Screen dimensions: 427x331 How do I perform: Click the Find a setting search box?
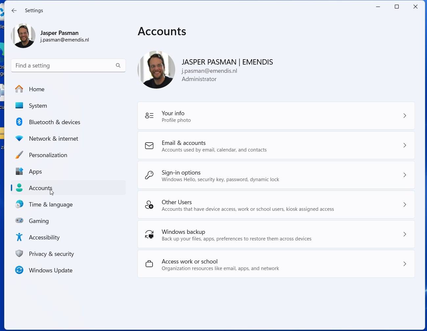pyautogui.click(x=64, y=66)
